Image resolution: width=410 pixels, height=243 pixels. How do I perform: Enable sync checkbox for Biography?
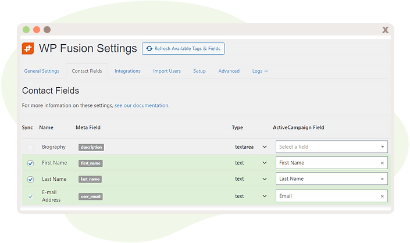pyautogui.click(x=31, y=147)
